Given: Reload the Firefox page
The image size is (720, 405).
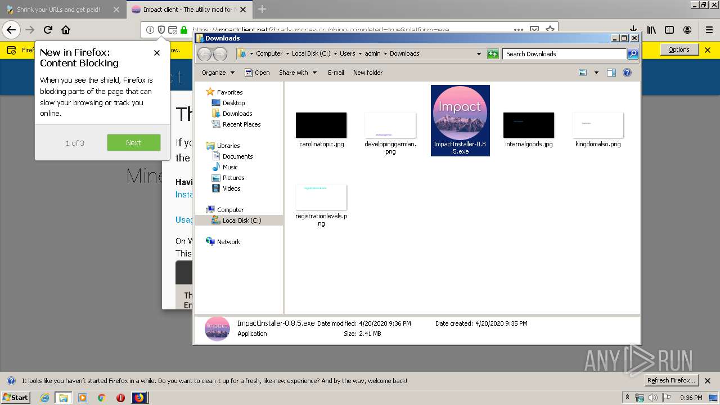Looking at the screenshot, I should pyautogui.click(x=48, y=30).
